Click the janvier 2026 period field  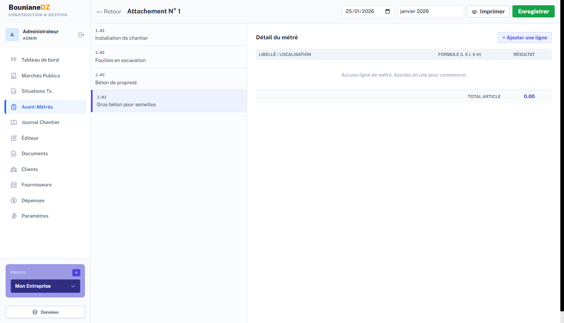(x=430, y=11)
